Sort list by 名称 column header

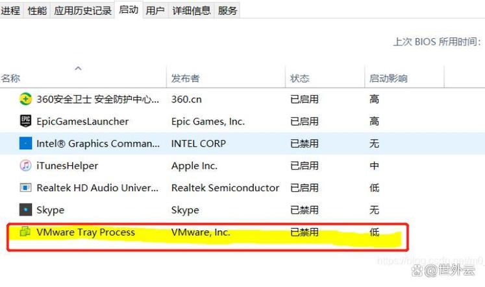[11, 78]
